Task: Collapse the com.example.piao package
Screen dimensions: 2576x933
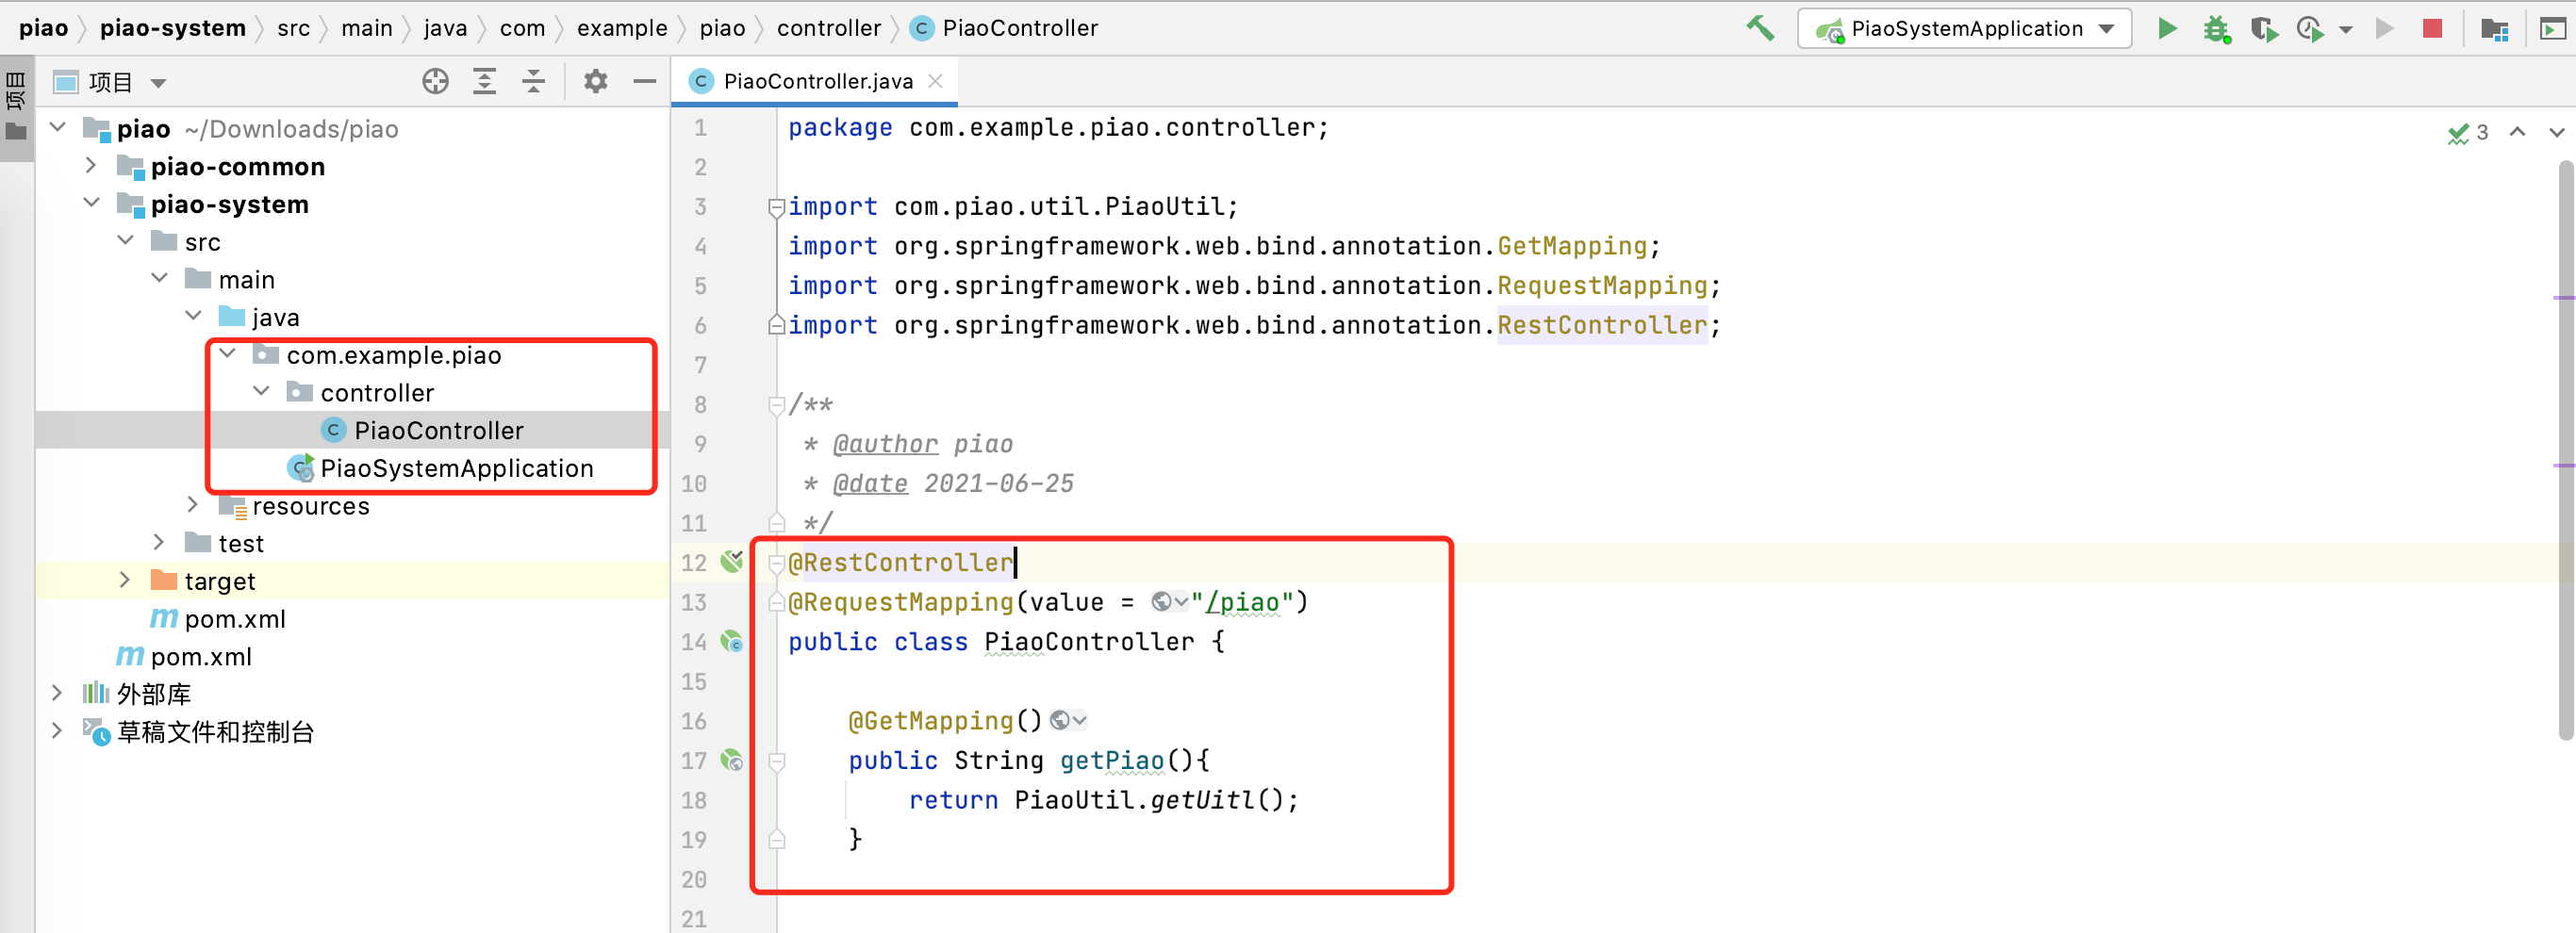Action: pos(227,353)
